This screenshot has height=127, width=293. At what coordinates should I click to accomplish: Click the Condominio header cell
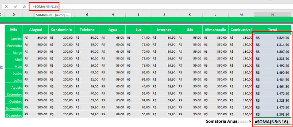pyautogui.click(x=61, y=30)
